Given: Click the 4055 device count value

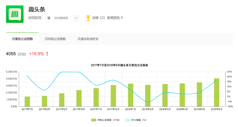Looking at the screenshot, I should coord(11,54).
